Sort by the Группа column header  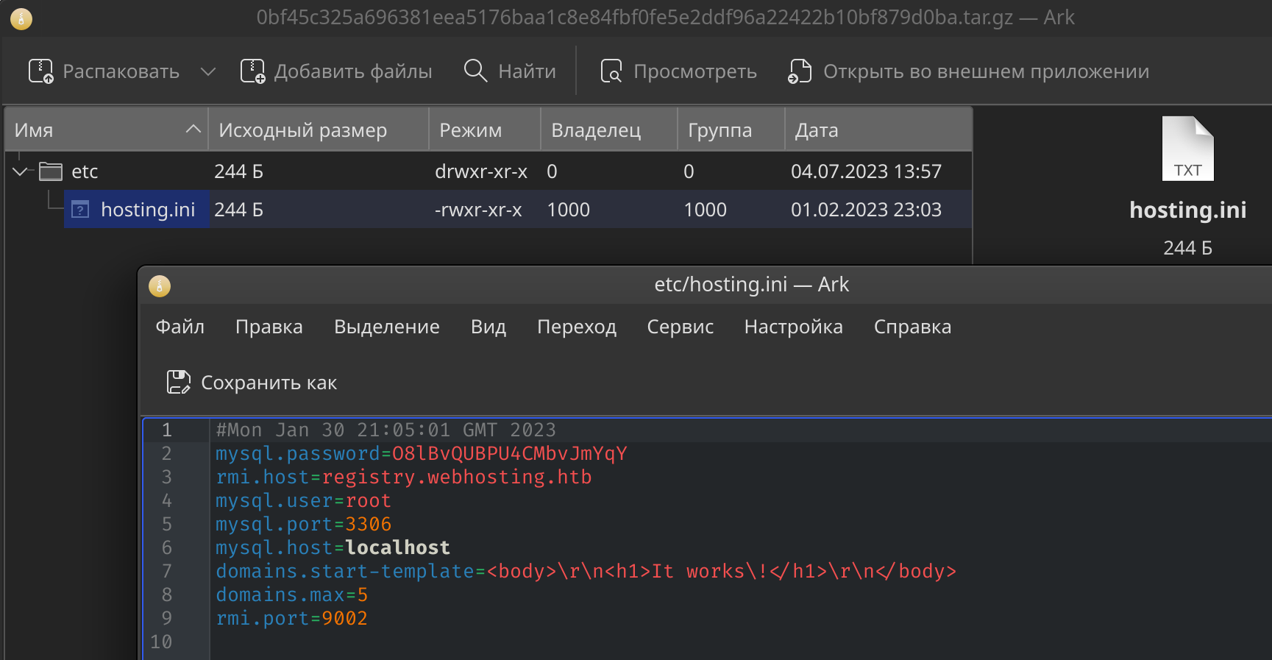click(731, 129)
